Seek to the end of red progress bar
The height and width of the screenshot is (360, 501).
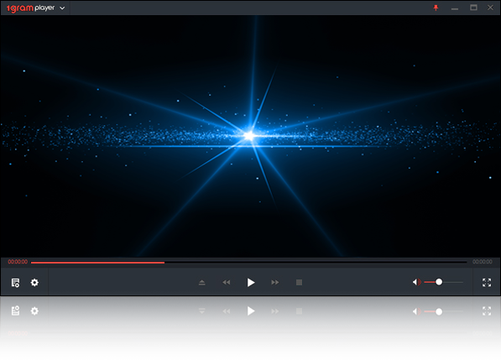164,263
